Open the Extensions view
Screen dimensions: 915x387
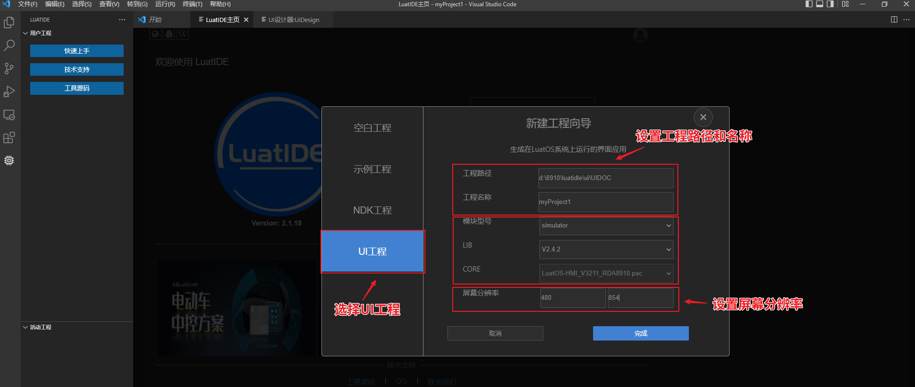coord(9,138)
